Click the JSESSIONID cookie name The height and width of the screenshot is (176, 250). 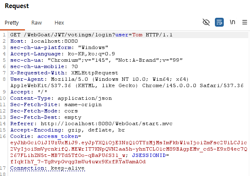(x=149, y=155)
